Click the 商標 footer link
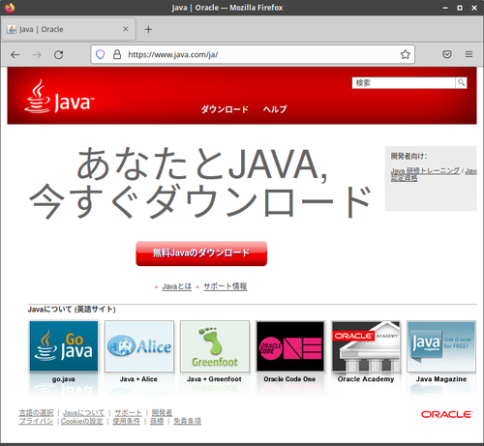The image size is (484, 446). (157, 421)
